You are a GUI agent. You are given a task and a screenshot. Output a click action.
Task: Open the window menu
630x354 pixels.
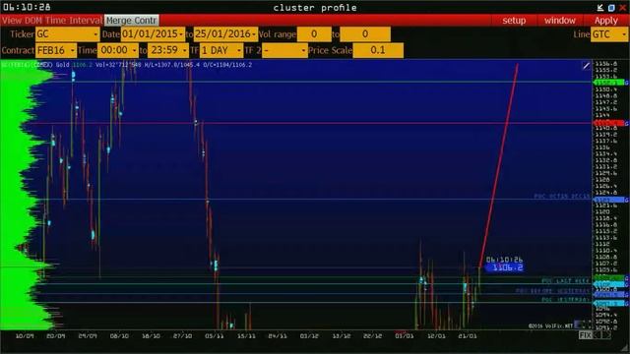click(560, 20)
